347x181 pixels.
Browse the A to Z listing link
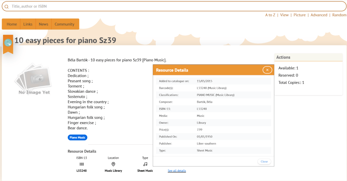pyautogui.click(x=270, y=15)
